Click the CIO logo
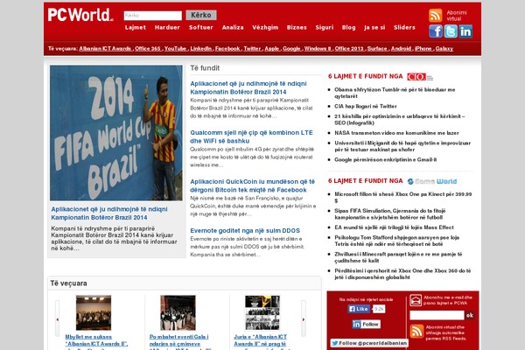 [420, 77]
